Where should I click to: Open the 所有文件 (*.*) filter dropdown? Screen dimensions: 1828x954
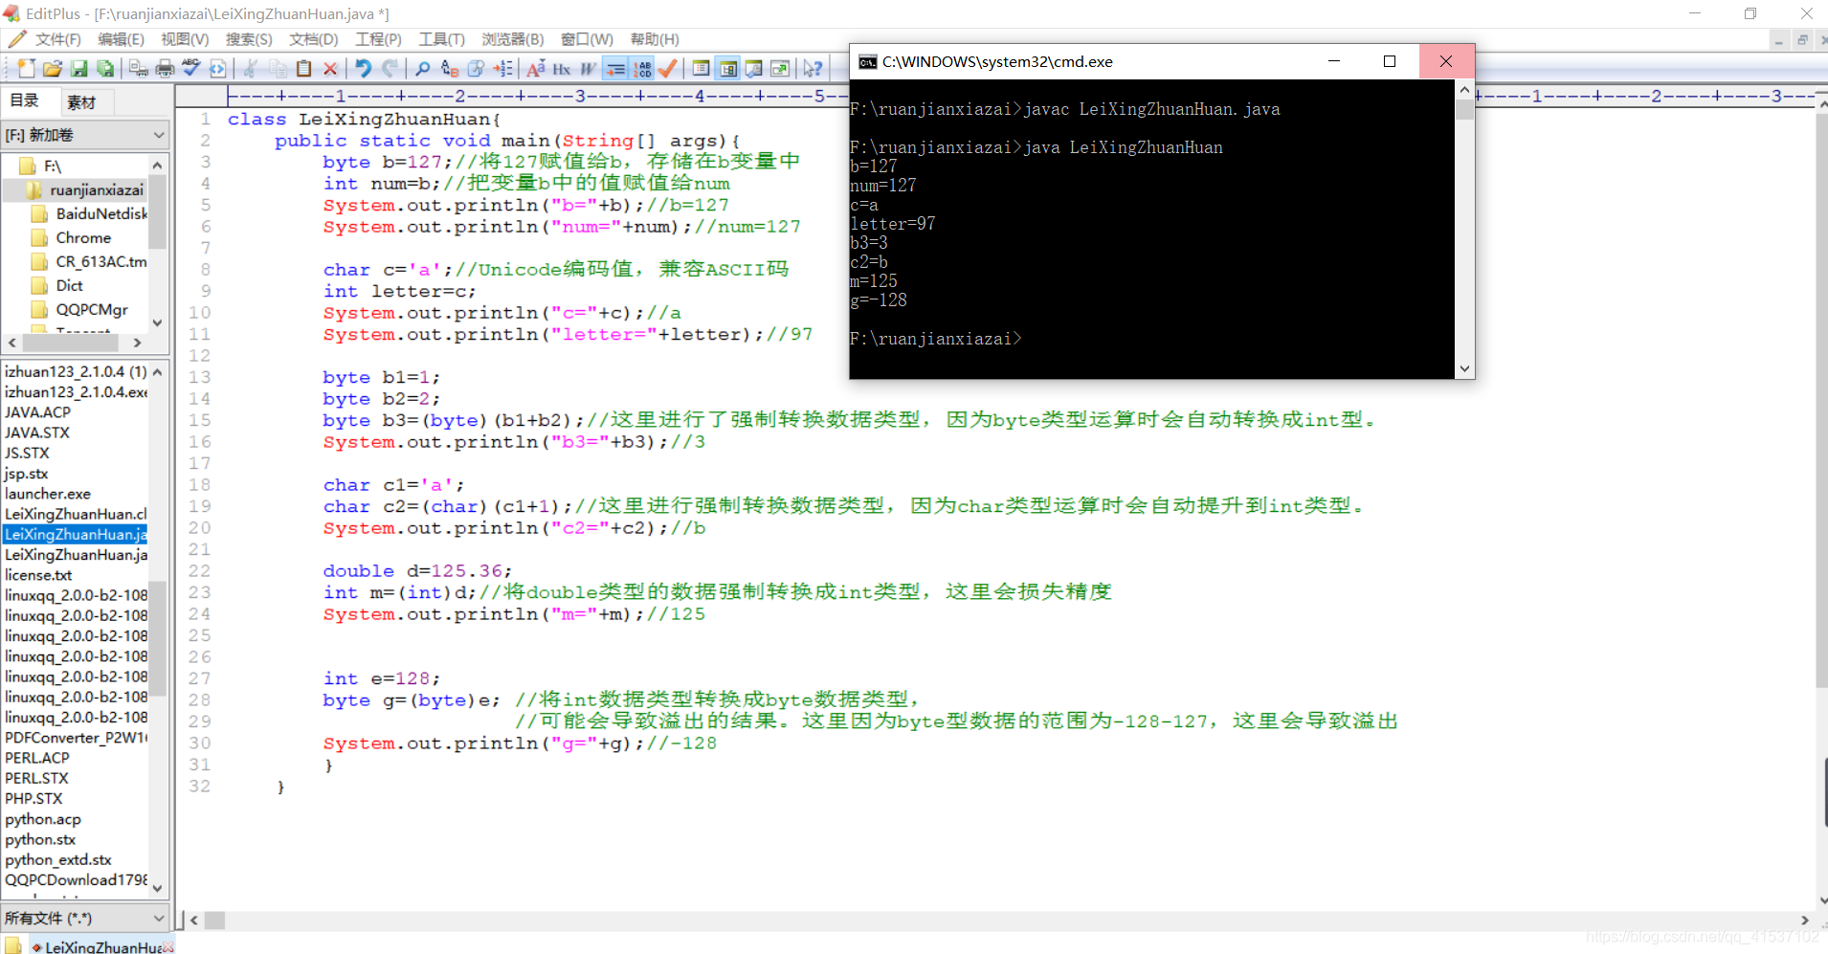point(86,918)
